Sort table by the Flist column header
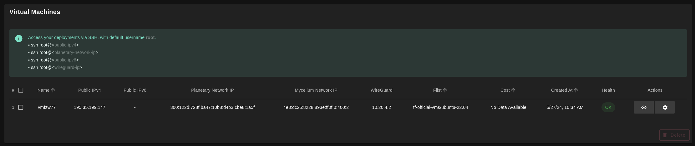695x146 pixels. pyautogui.click(x=437, y=90)
